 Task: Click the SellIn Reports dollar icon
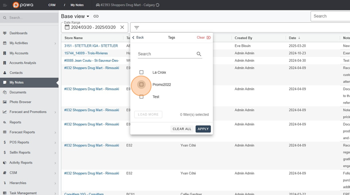click(x=5, y=152)
